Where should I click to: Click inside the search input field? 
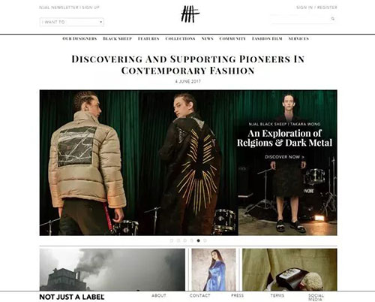(x=300, y=19)
